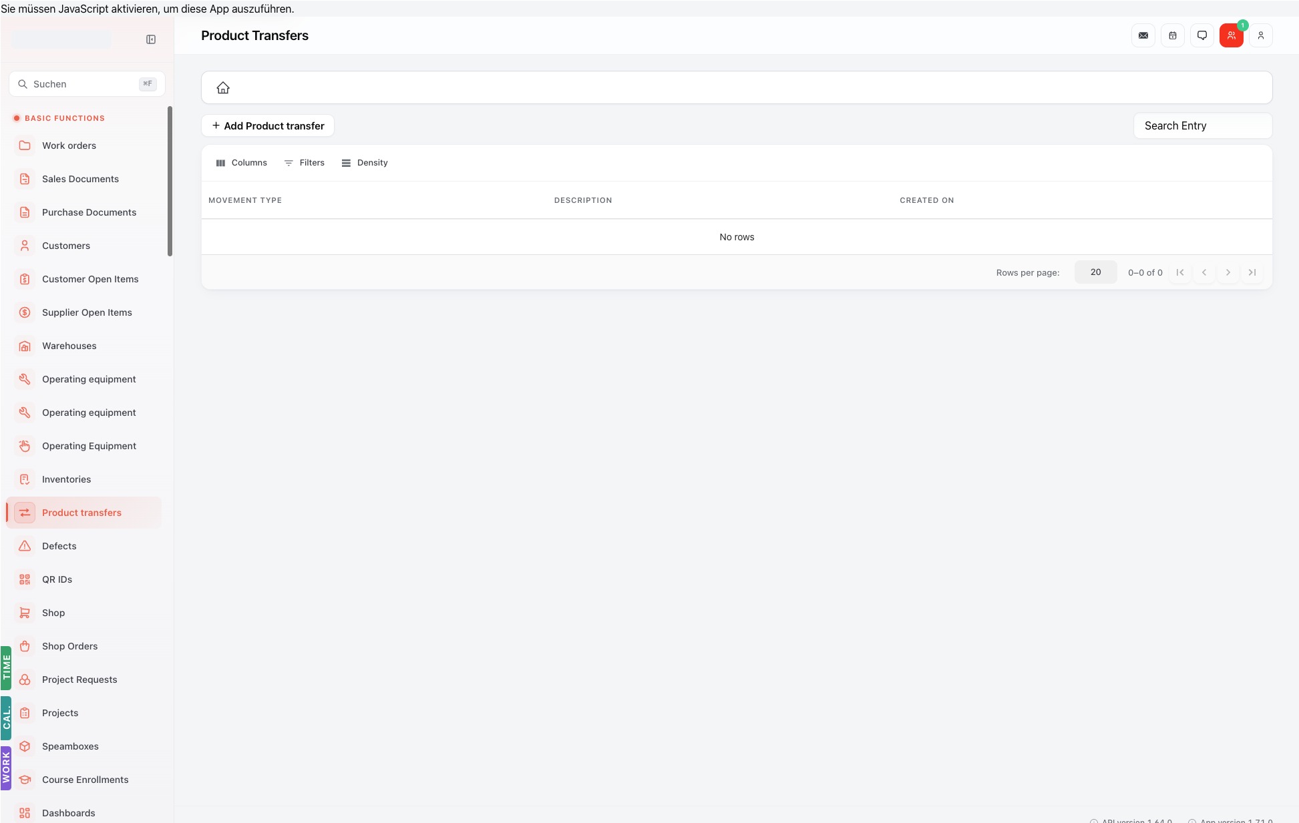Open Work orders in sidebar
The width and height of the screenshot is (1299, 823).
coord(83,146)
